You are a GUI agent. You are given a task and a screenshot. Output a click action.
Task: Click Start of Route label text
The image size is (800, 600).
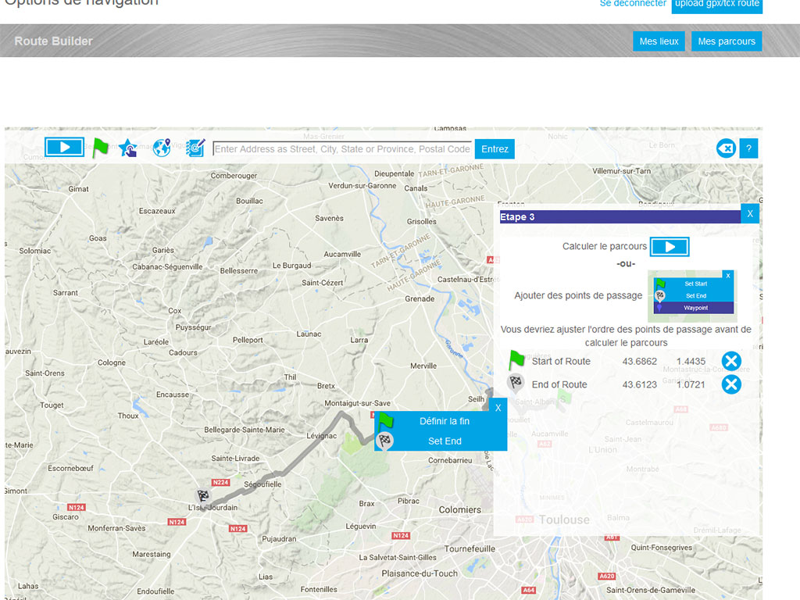point(561,361)
